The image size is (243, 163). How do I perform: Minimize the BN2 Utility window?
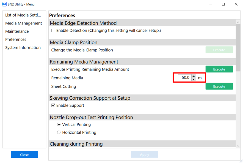(x=211, y=4)
